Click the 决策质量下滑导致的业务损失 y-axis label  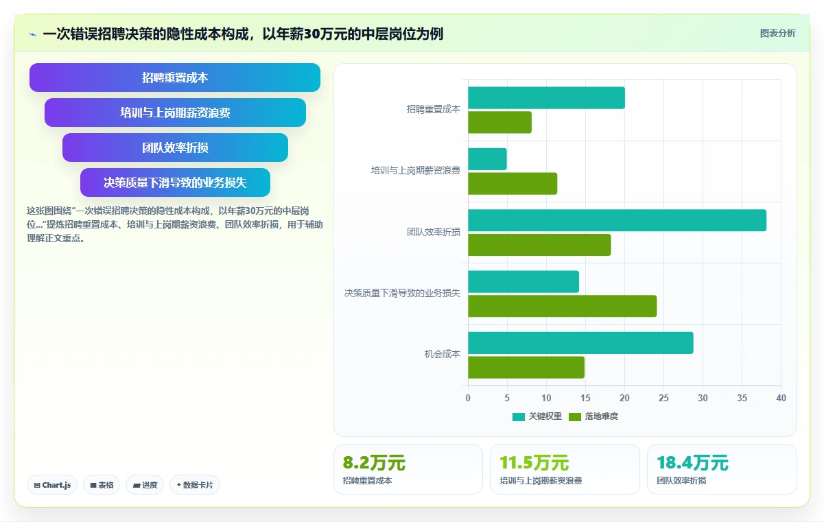point(402,294)
